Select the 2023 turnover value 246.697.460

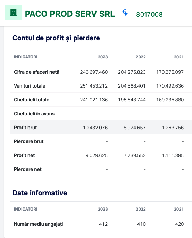click(x=94, y=72)
